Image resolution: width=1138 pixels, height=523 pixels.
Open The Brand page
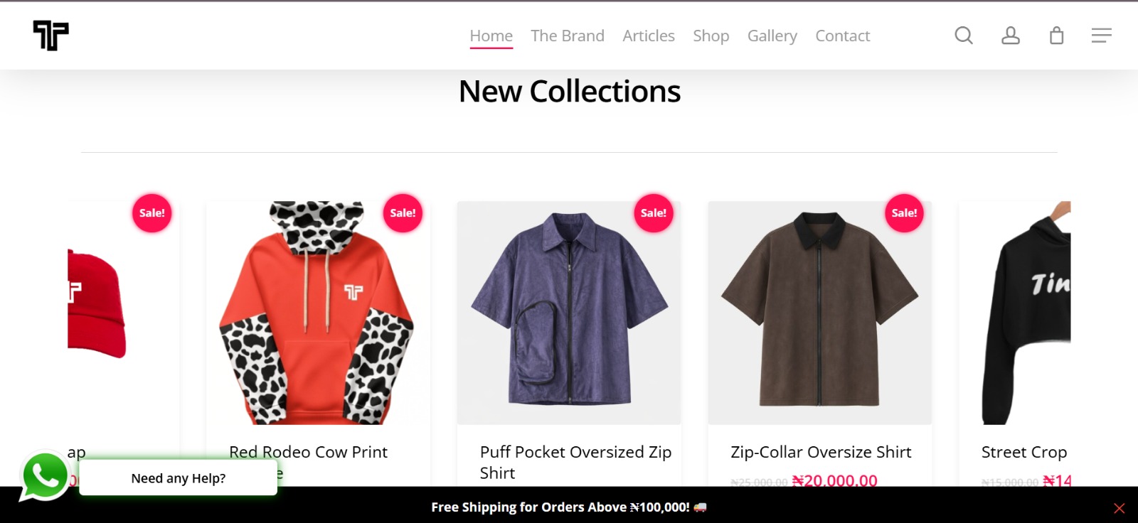[x=568, y=36]
